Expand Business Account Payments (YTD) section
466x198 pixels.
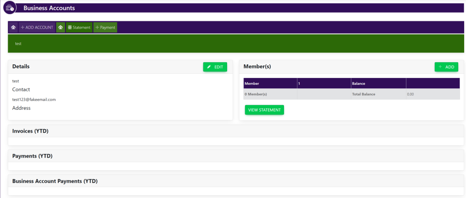[x=55, y=181]
